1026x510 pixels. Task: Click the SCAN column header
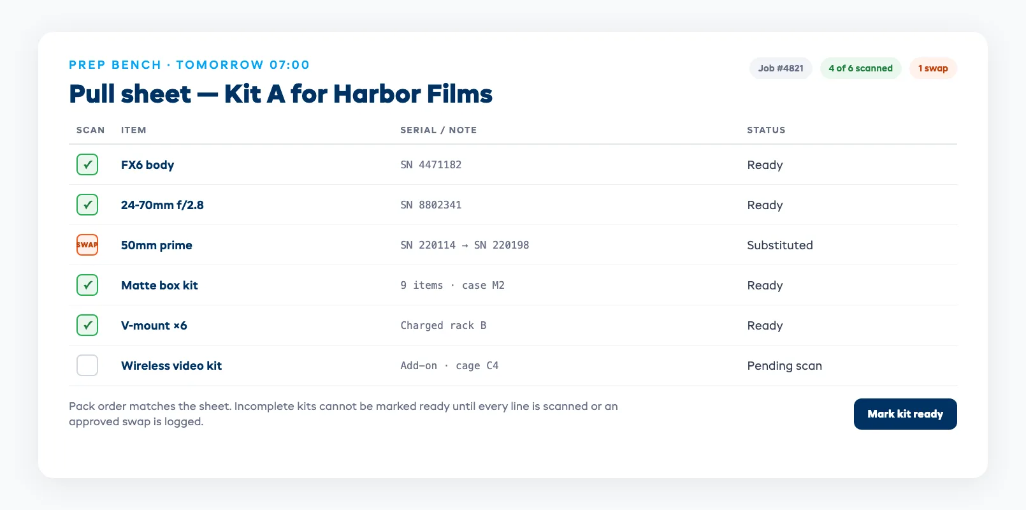tap(90, 130)
